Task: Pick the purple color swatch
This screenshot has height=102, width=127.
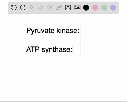Action: [113, 7]
